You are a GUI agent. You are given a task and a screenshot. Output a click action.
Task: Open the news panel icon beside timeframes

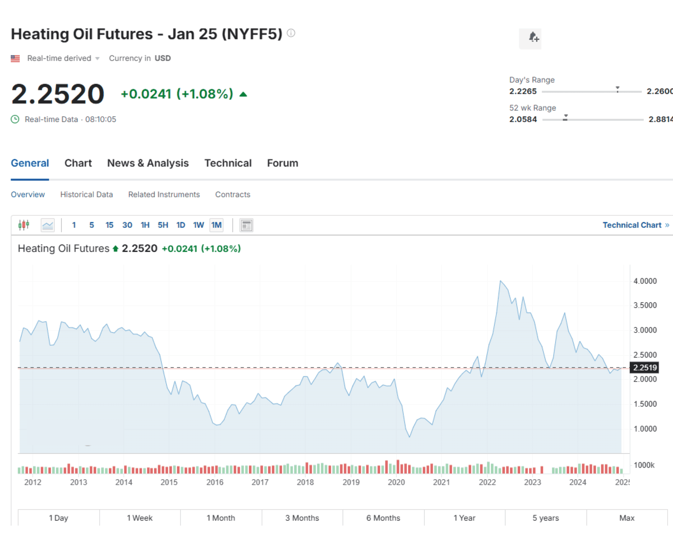tap(246, 225)
